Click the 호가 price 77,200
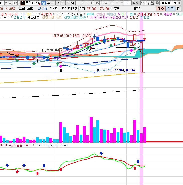Image resolution: width=183 pixels, height=185 pixels. coord(92,9)
